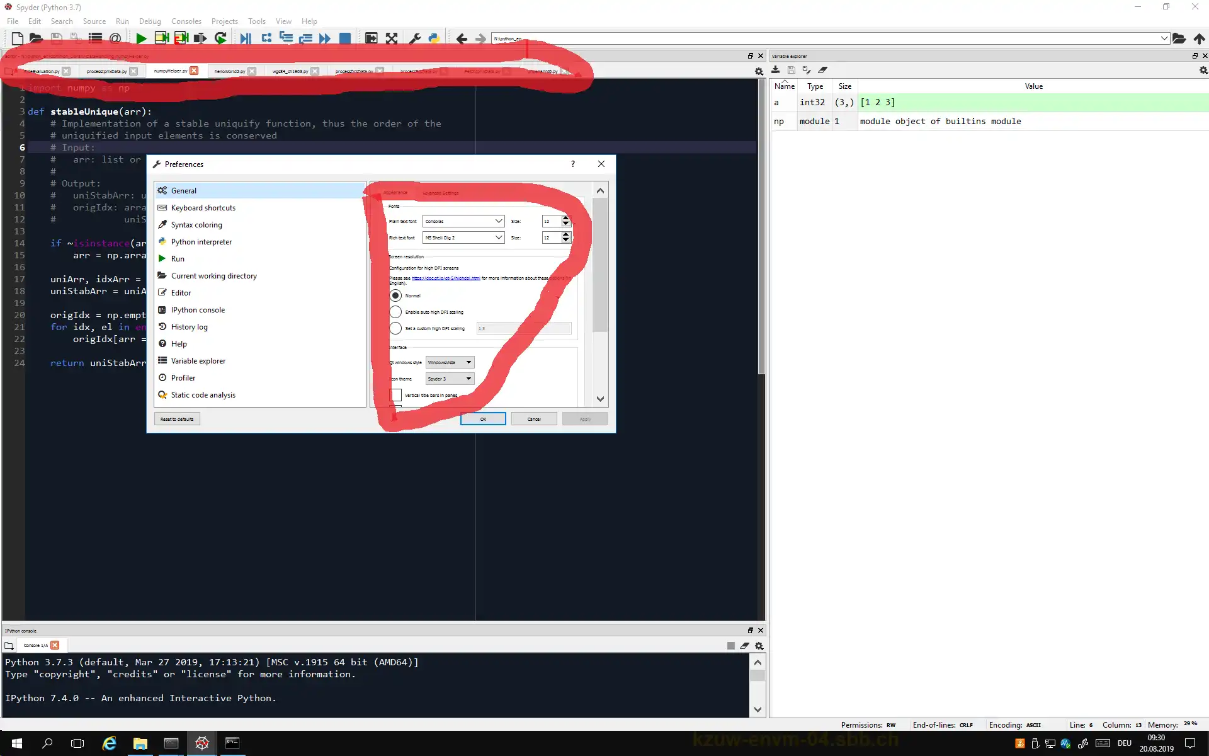Open Spyder from the Windows taskbar
Viewport: 1209px width, 756px height.
(x=201, y=743)
